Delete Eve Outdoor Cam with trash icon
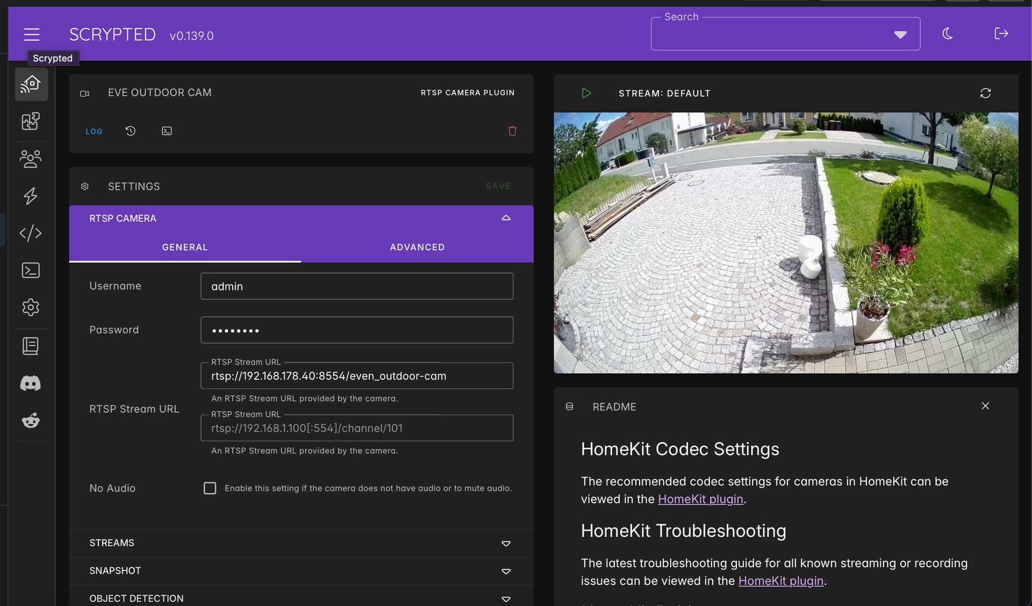 pyautogui.click(x=512, y=131)
